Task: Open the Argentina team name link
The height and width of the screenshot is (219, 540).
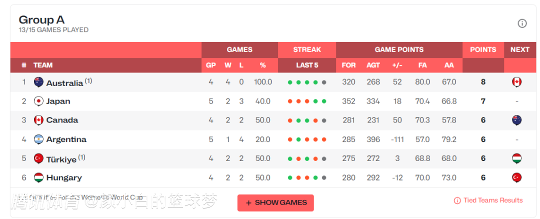Action: coord(66,139)
